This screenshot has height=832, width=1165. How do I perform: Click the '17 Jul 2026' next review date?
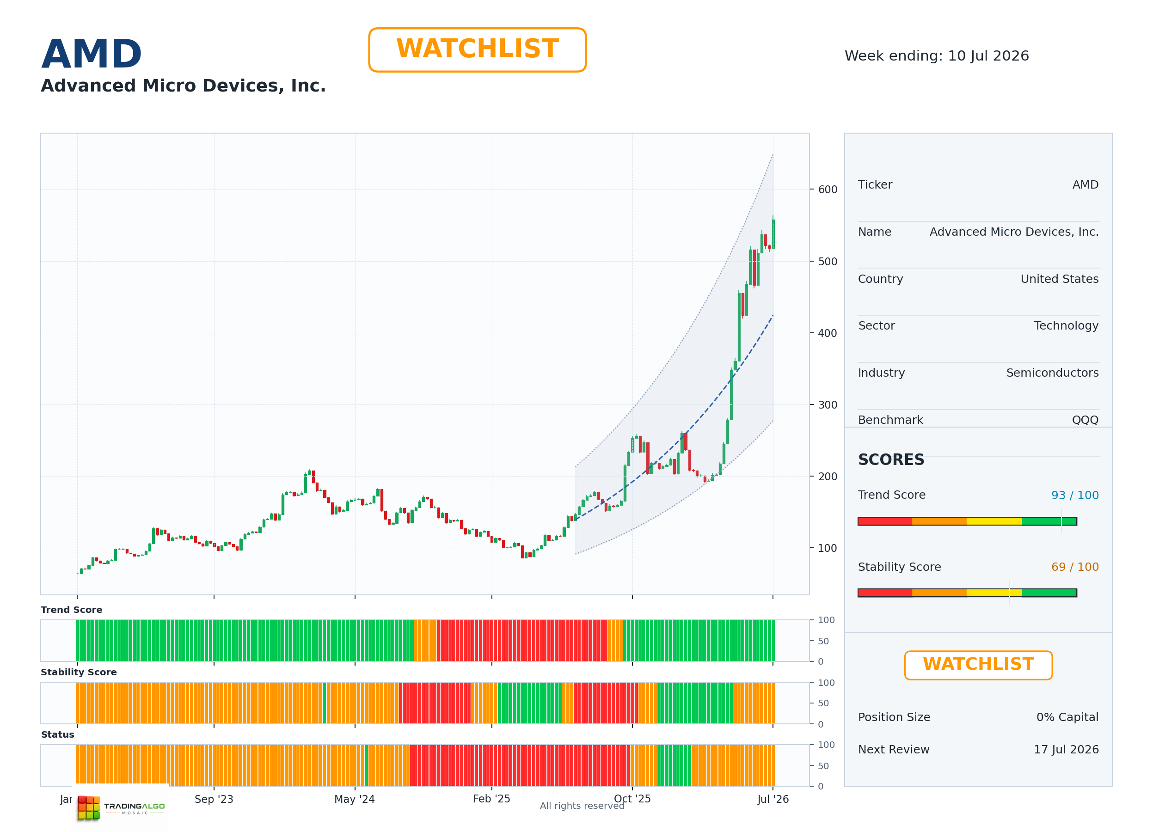pyautogui.click(x=1066, y=750)
